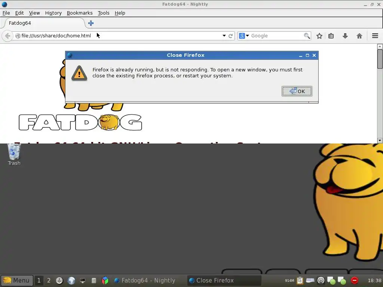Reload the current page

(230, 36)
